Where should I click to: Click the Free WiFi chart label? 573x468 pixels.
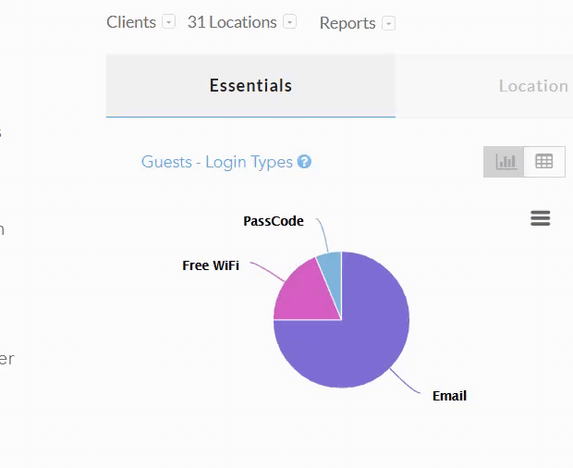[x=211, y=265]
